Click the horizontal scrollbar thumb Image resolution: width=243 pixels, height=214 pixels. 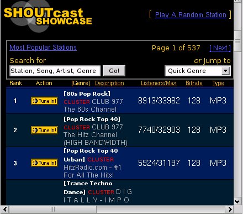[x=52, y=210]
